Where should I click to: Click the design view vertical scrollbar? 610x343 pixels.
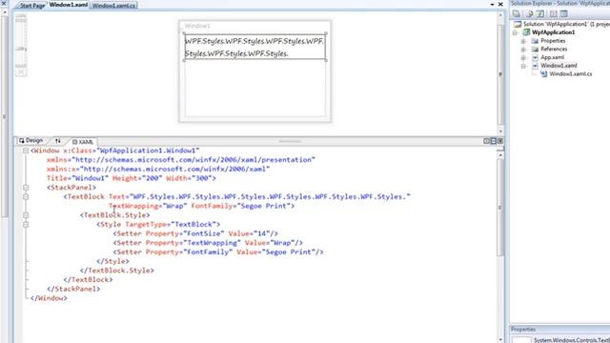(x=500, y=73)
